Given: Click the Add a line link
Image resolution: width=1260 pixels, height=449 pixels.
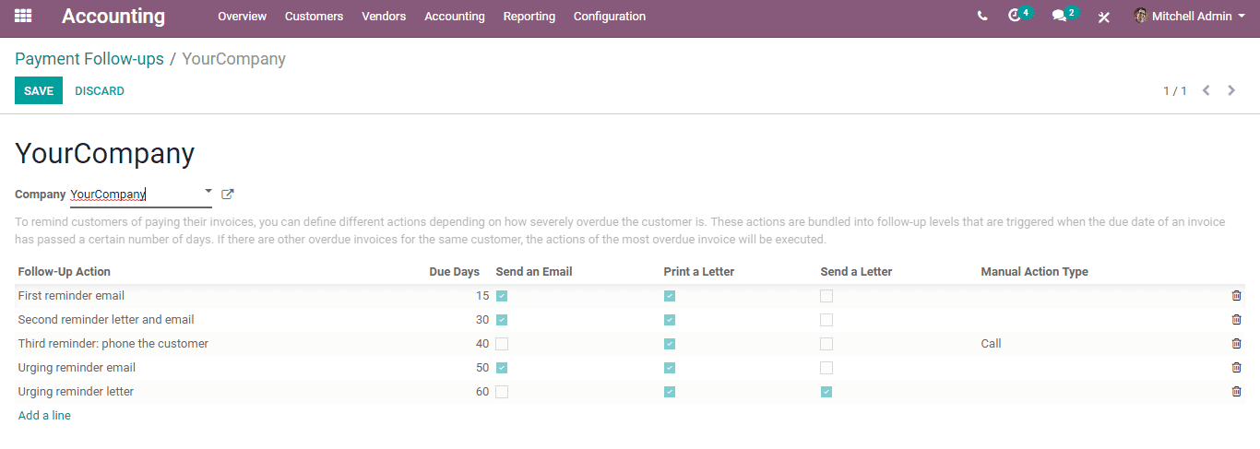Looking at the screenshot, I should pos(44,416).
